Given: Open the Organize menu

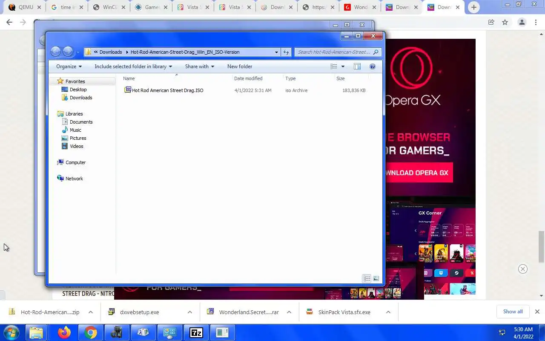Looking at the screenshot, I should [x=69, y=66].
